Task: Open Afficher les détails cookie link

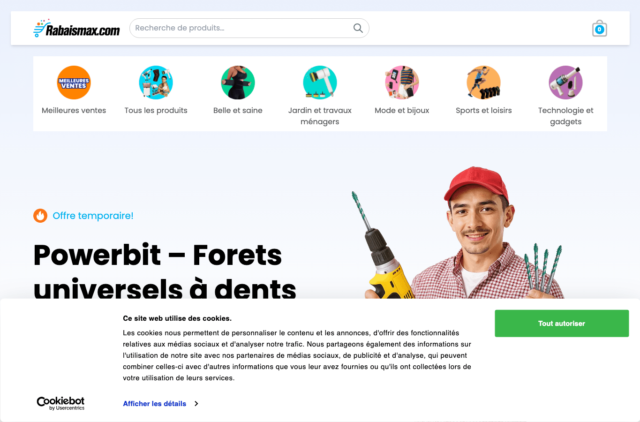Action: (x=155, y=404)
